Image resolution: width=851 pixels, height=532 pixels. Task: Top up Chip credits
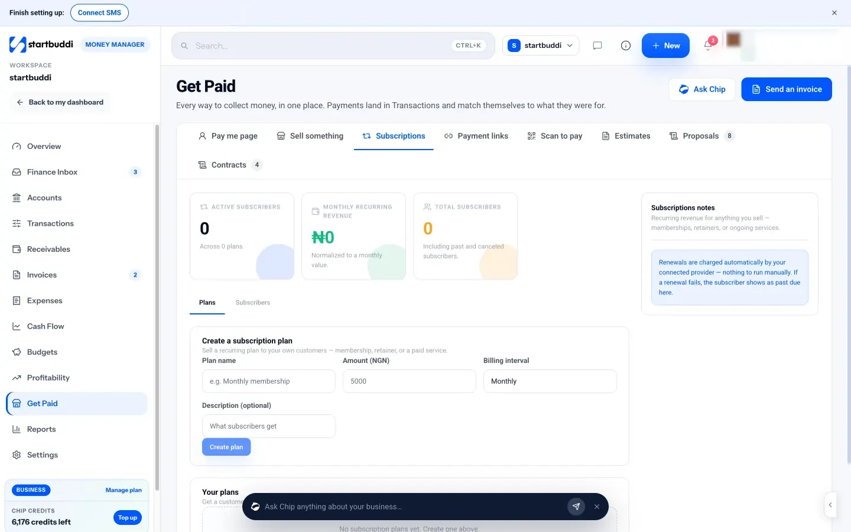coord(128,518)
